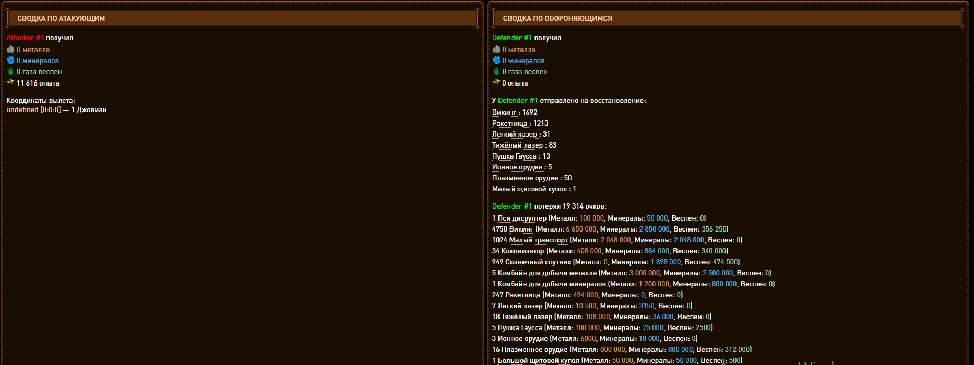Click the attacker's vespene gas icon
The image size is (974, 365).
[x=10, y=71]
